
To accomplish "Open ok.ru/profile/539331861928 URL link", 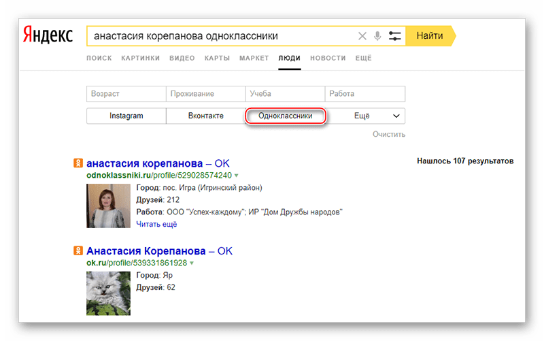I will [137, 263].
